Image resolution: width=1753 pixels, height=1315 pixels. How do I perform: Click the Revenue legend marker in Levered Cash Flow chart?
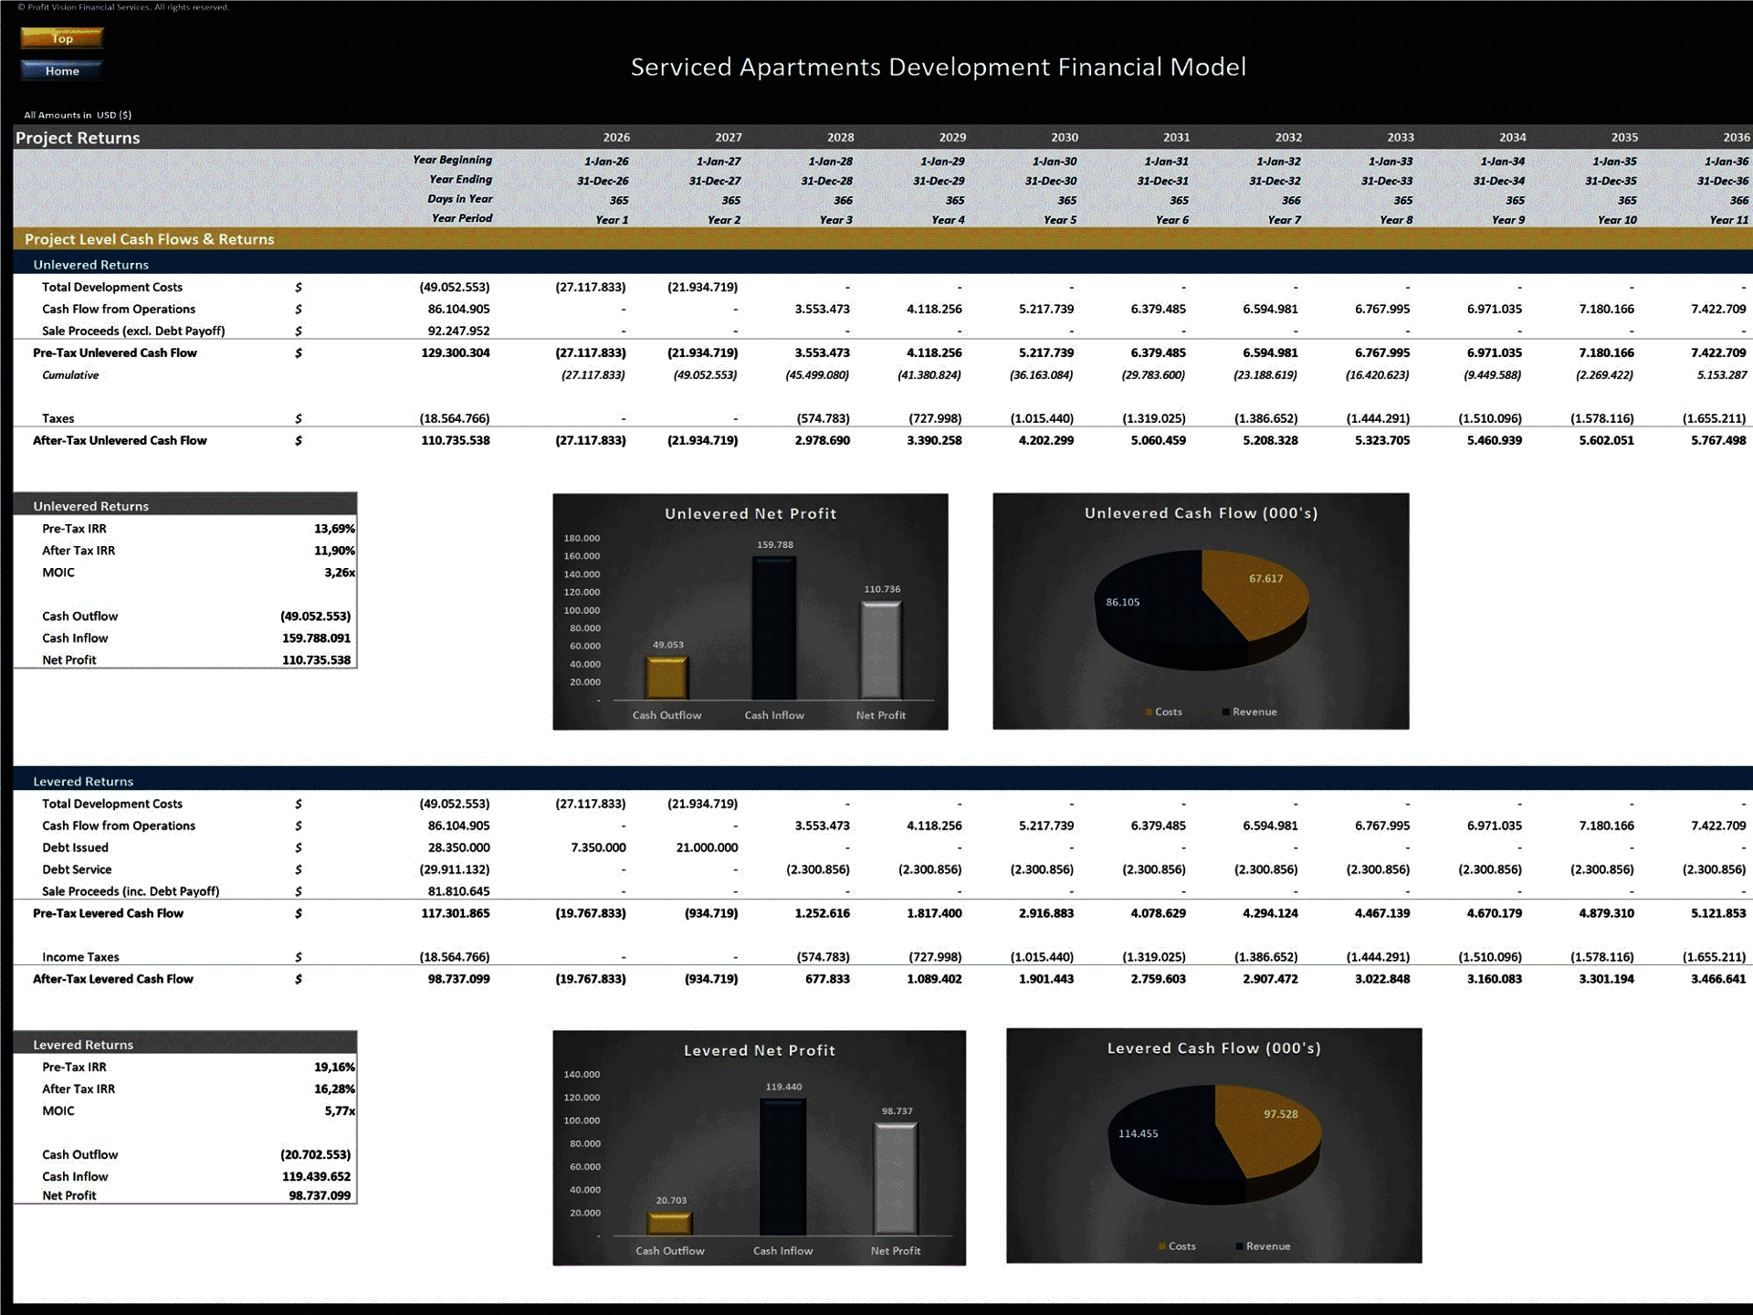point(1240,1246)
